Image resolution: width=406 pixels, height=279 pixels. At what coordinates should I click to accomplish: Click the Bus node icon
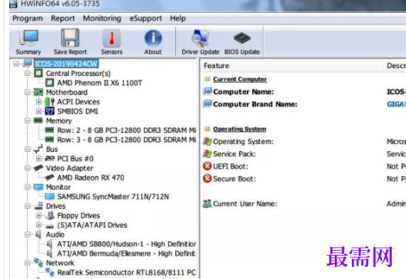[38, 149]
